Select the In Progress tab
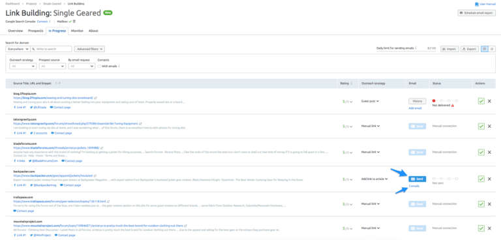Viewport: 501px width, 240px height. tap(57, 31)
